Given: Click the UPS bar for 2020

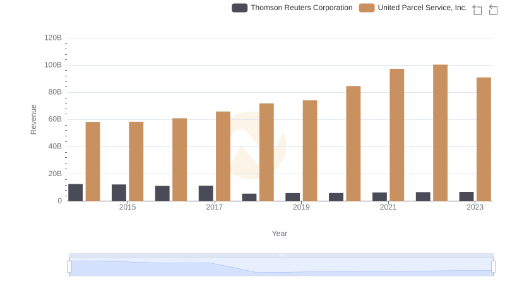Looking at the screenshot, I should (x=353, y=143).
